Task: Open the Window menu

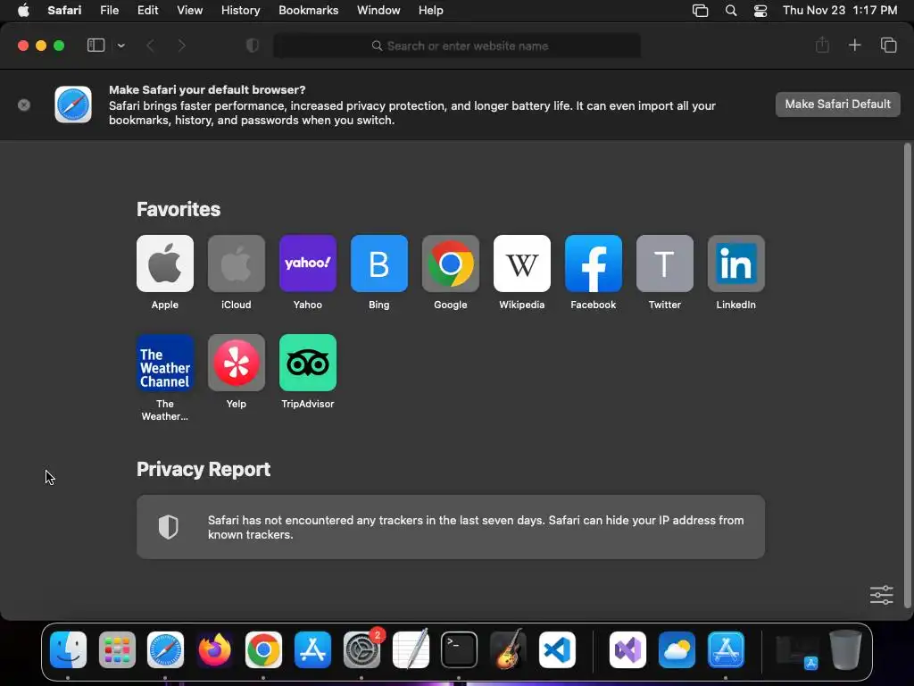Action: (x=378, y=11)
